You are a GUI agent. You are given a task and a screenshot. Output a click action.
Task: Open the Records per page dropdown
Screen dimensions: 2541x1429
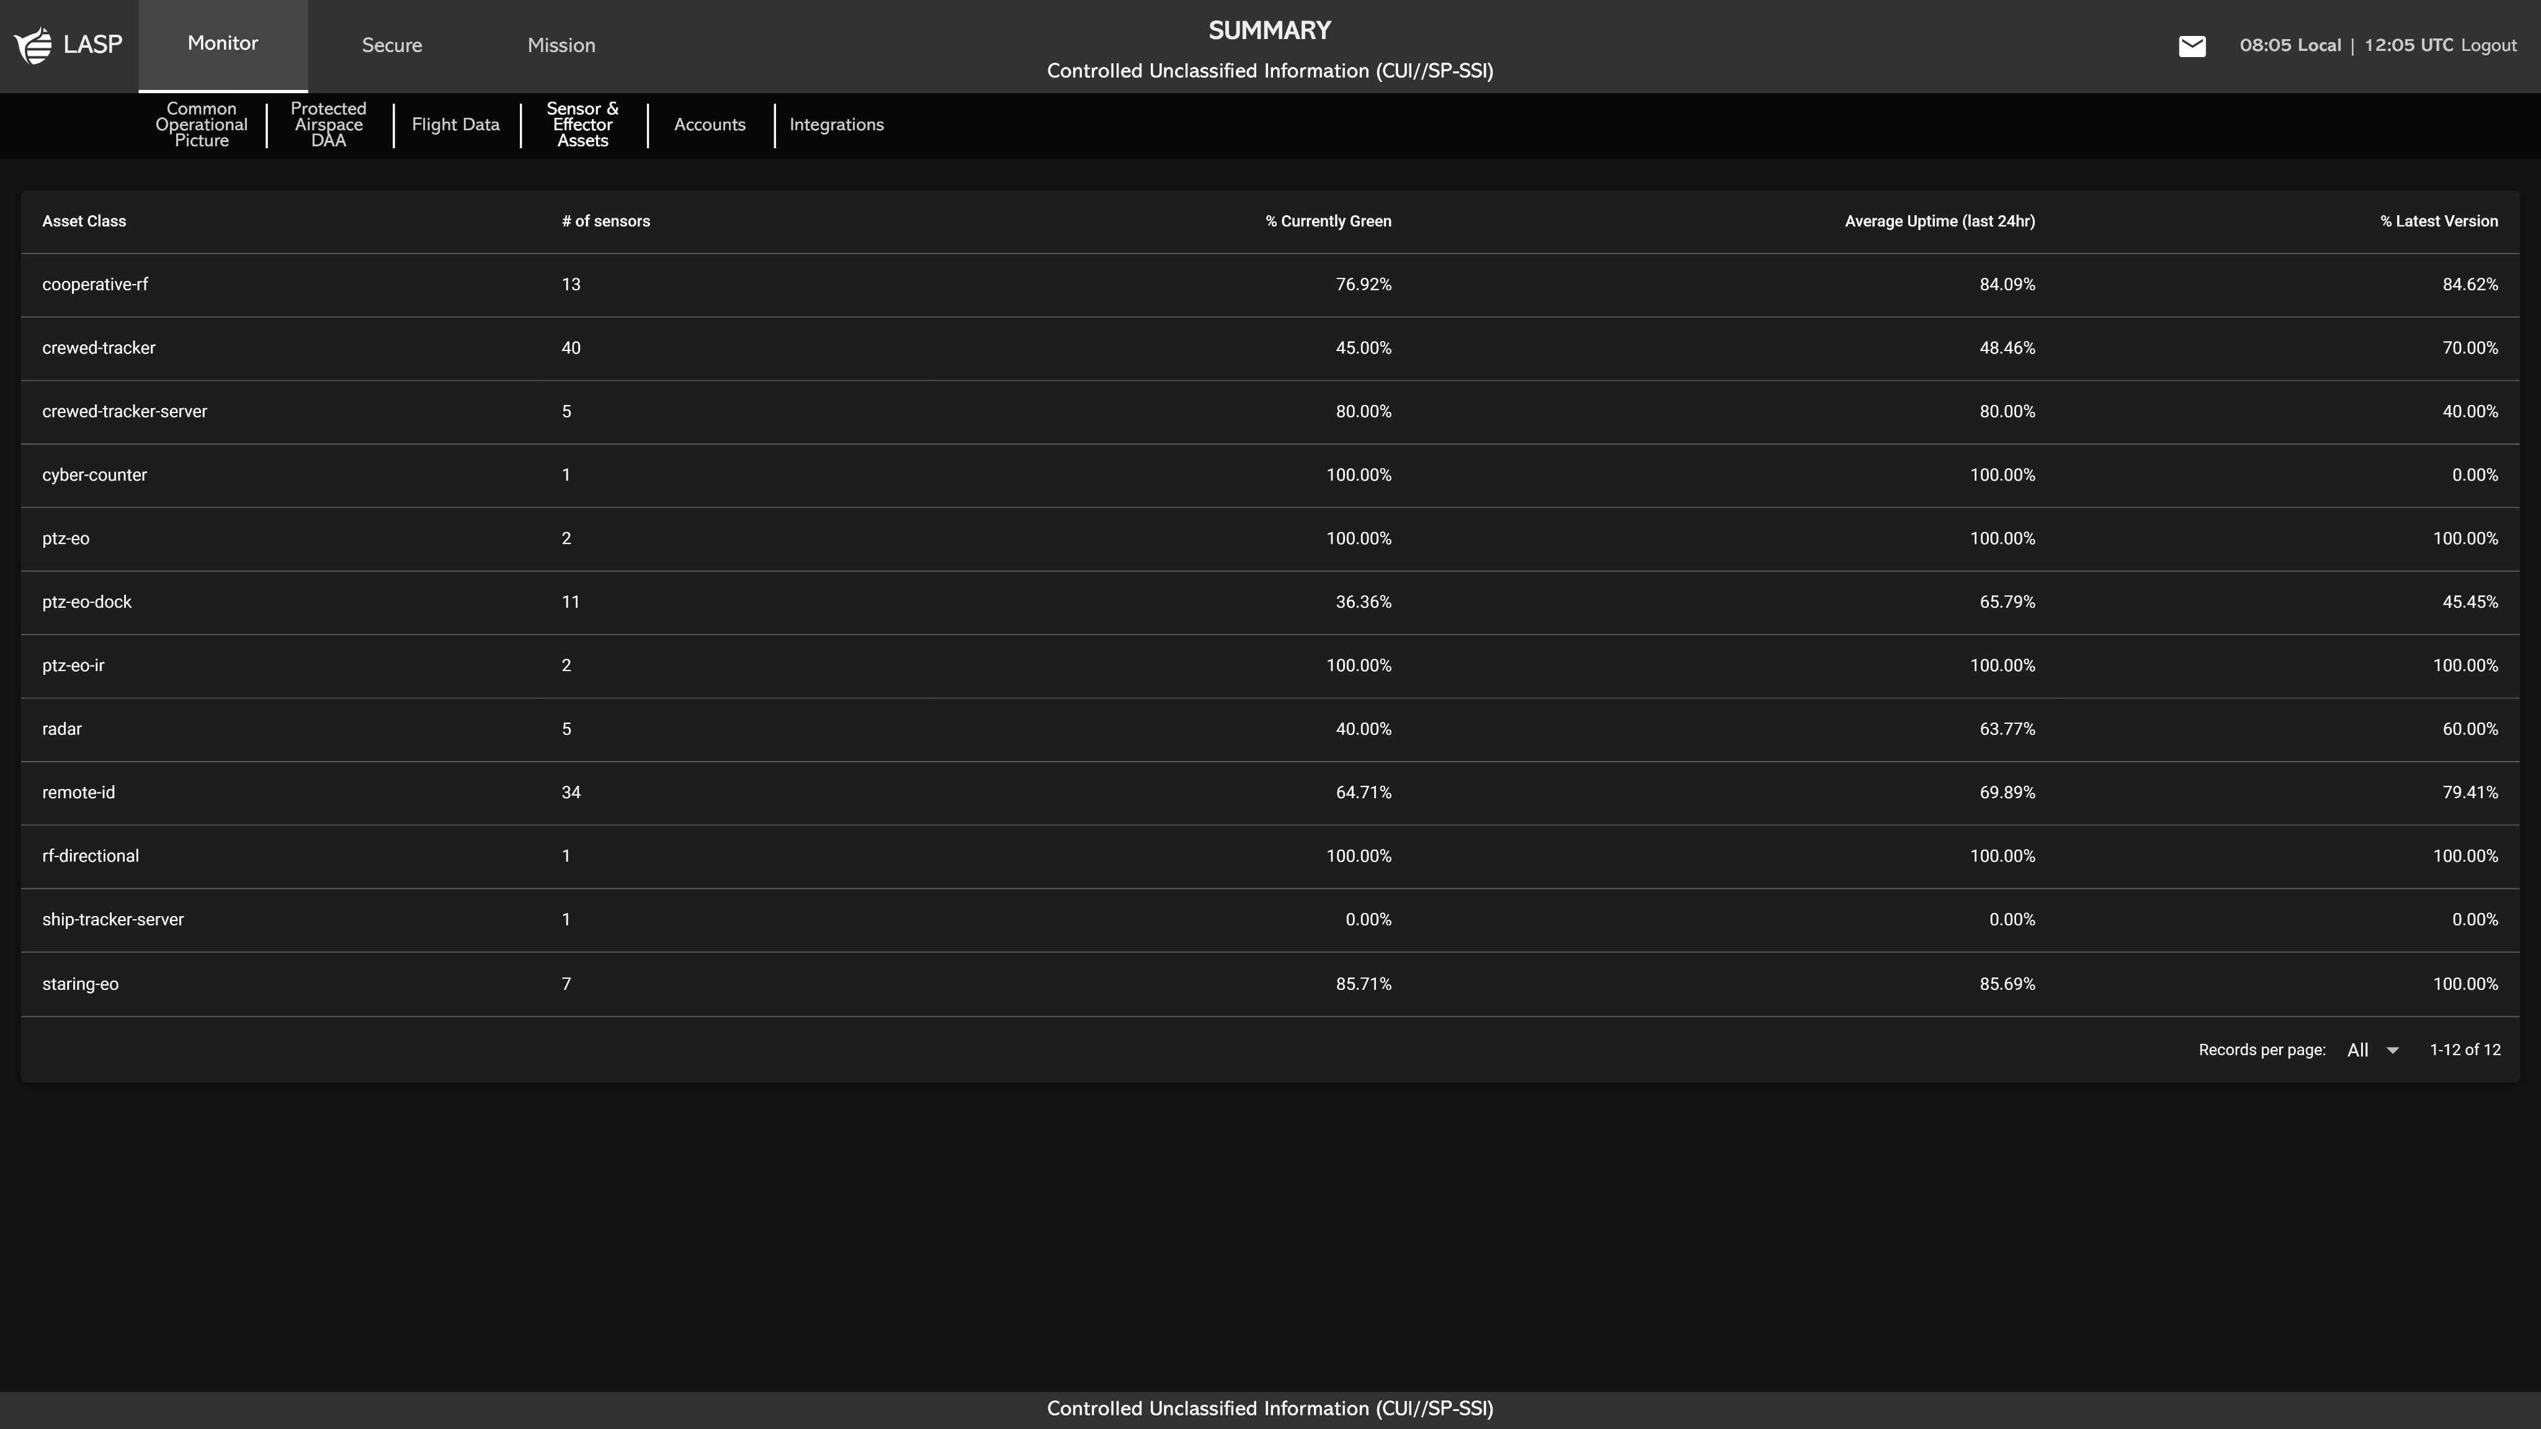coord(2372,1050)
